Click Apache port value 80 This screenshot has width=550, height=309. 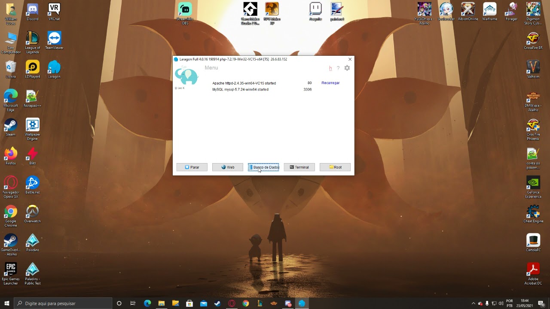[x=309, y=83]
